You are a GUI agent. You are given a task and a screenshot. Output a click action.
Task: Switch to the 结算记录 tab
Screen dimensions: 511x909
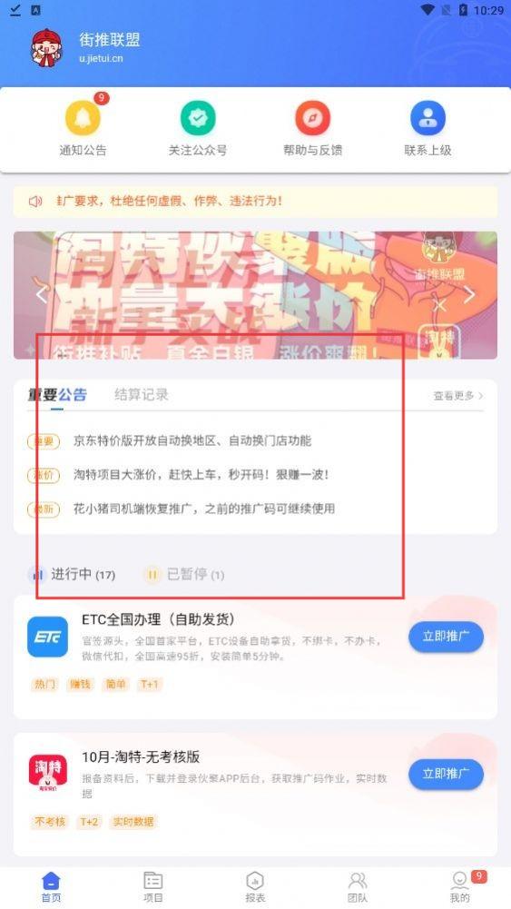point(142,395)
